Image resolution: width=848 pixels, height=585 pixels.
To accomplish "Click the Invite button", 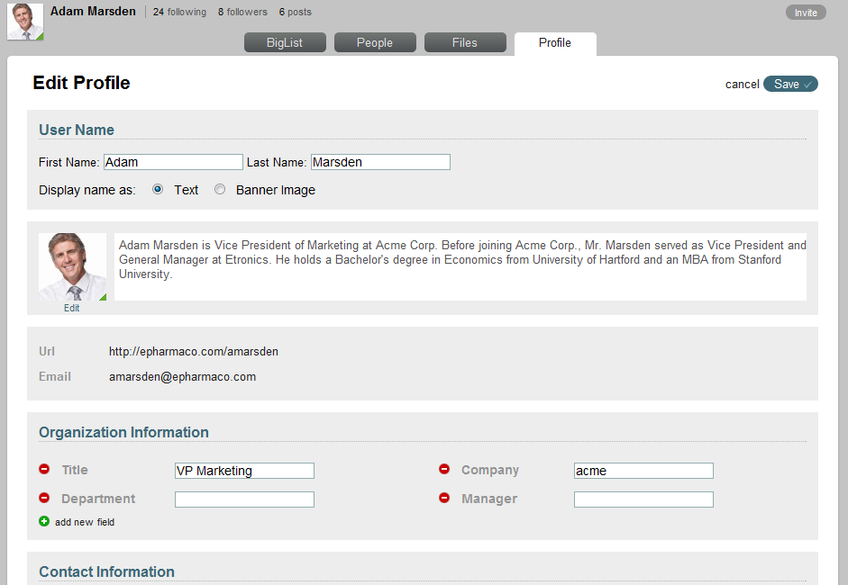I will tap(805, 12).
